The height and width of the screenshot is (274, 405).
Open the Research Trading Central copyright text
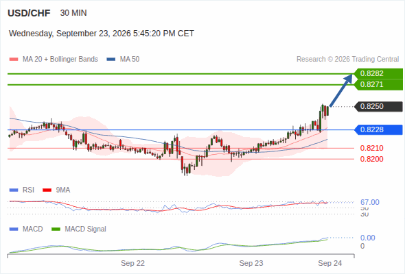click(347, 60)
